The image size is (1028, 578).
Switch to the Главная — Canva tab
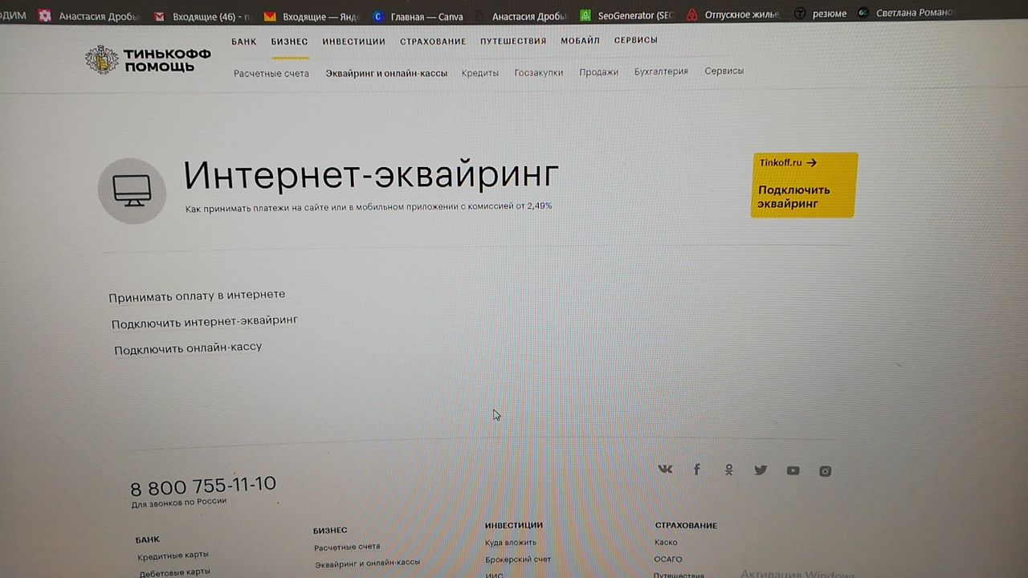[418, 16]
